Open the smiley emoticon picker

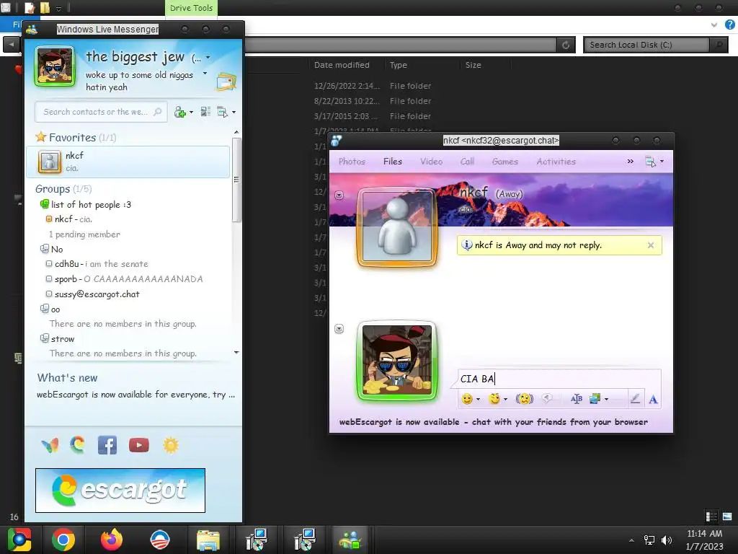(467, 399)
